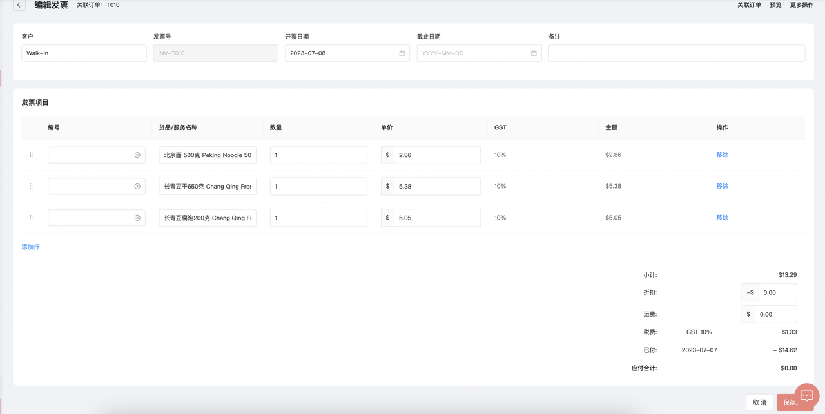Add a new row via 添加行
This screenshot has width=825, height=414.
(x=30, y=247)
